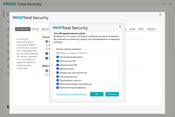Close the threat types dialog
Viewport: 175px width, 117px height.
(x=120, y=26)
